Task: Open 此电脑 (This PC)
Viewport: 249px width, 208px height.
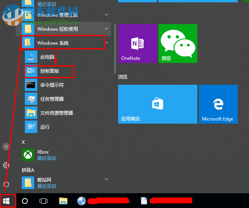Action: tap(47, 57)
